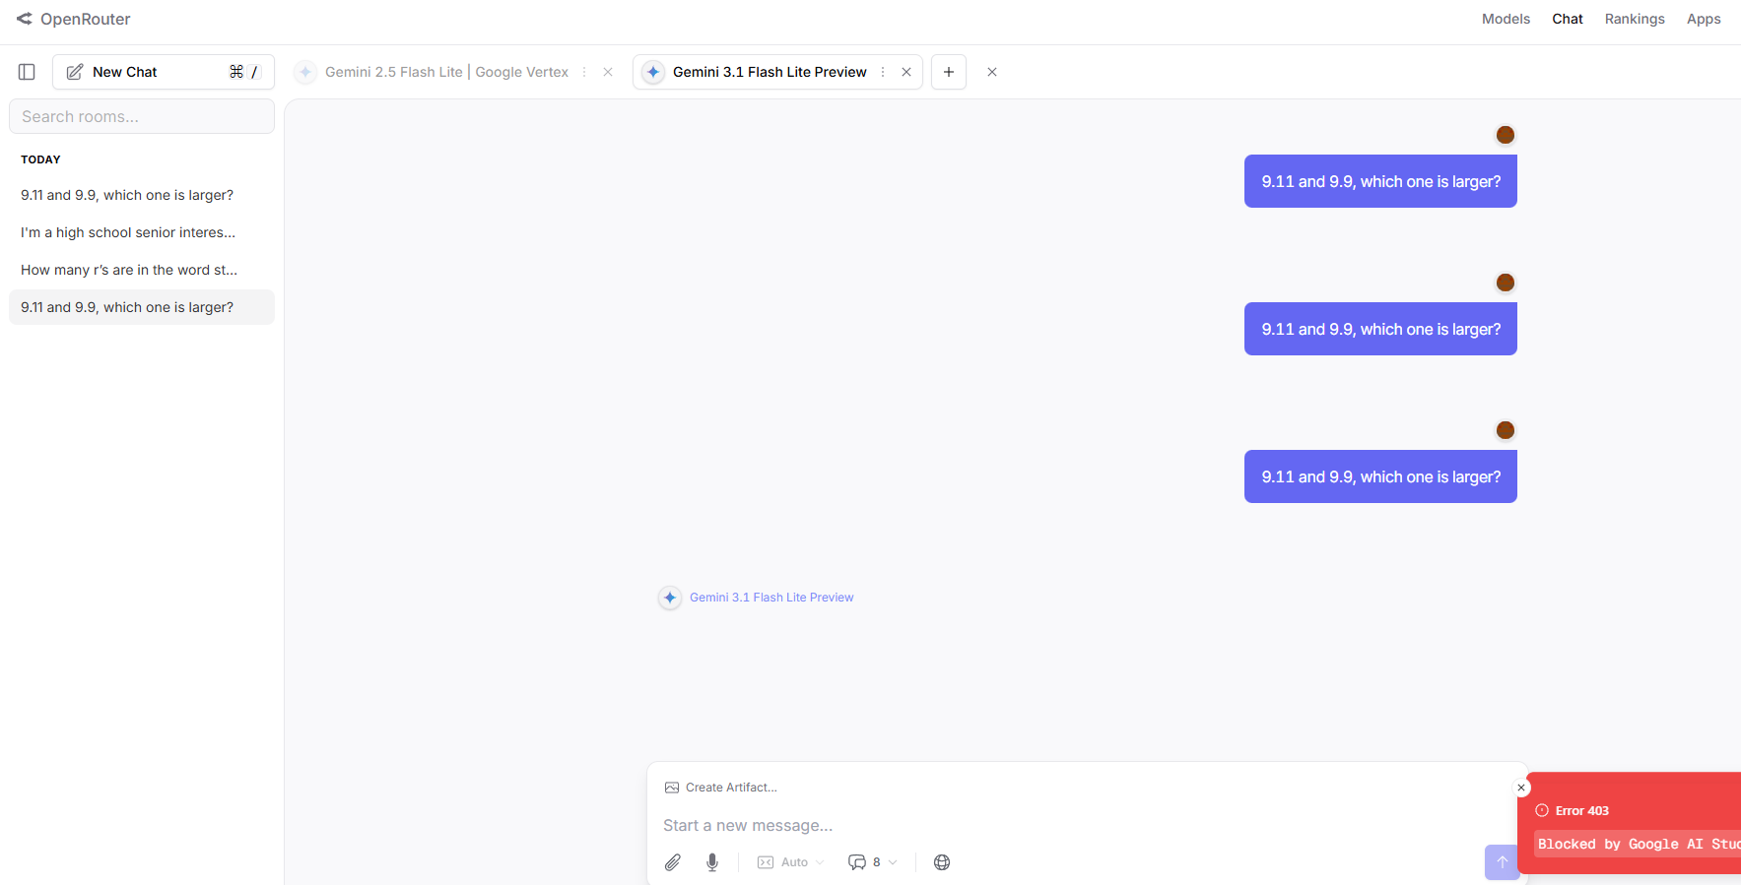This screenshot has height=885, width=1741.
Task: Close the Gemini 2.5 Flash Lite tab
Action: click(x=608, y=72)
